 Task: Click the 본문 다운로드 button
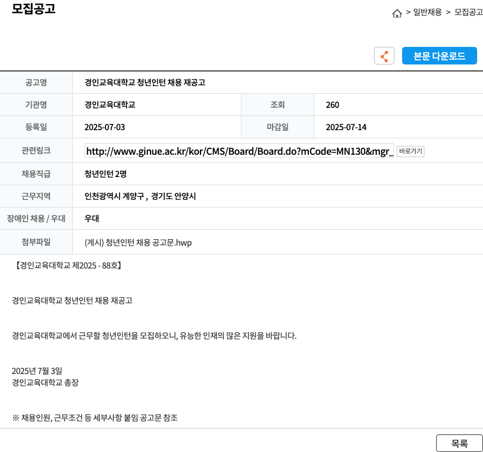439,56
